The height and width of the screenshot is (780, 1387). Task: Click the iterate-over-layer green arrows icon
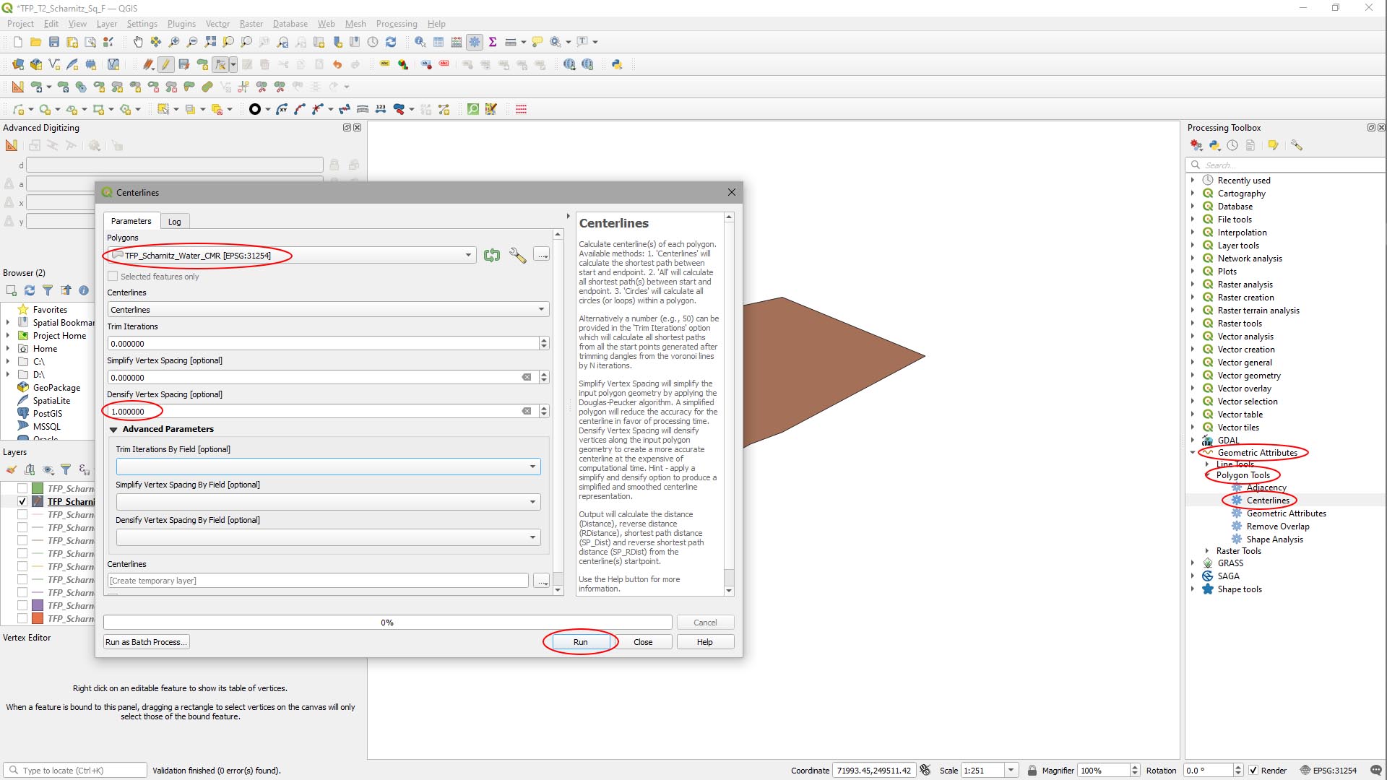coord(492,255)
